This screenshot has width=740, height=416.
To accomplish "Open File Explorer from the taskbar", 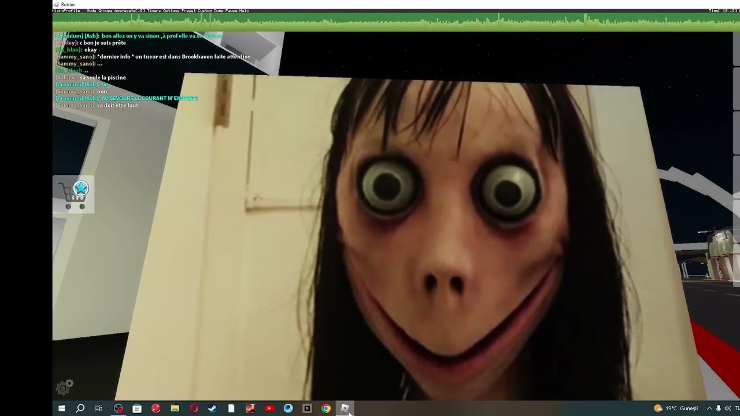I will point(175,408).
